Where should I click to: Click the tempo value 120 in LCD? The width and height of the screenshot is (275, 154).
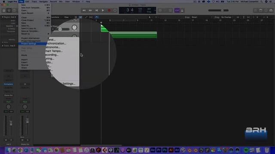click(x=140, y=9)
